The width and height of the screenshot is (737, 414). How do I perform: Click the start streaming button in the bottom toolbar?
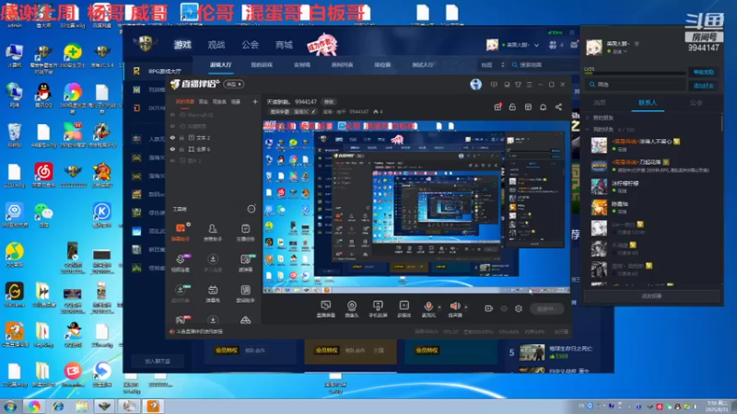(546, 308)
